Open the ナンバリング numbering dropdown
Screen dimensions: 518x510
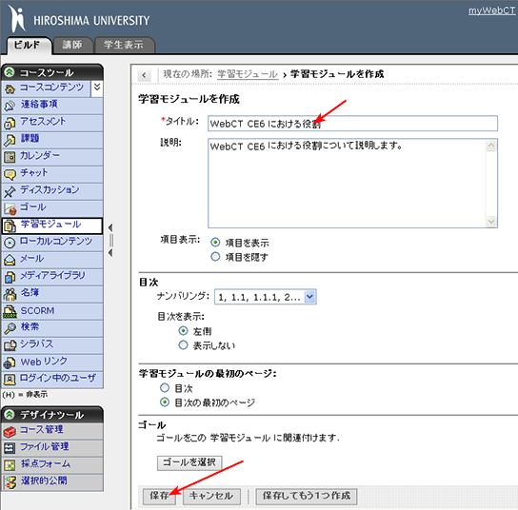tap(266, 297)
